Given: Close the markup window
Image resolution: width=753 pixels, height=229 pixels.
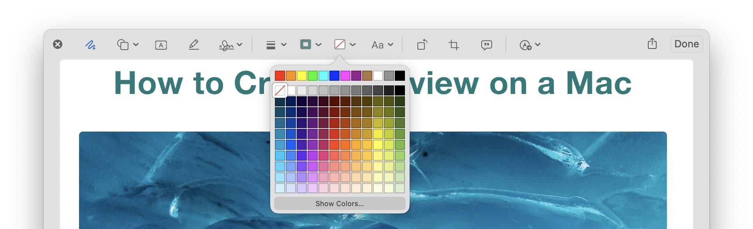Looking at the screenshot, I should (58, 44).
